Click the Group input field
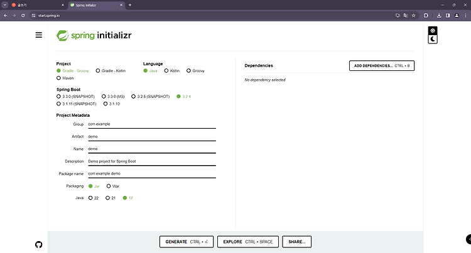Image resolution: width=471 pixels, height=253 pixels. [152, 124]
